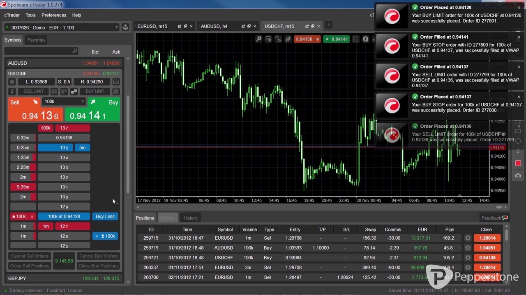Sort positions by the Volume column header
526x295 pixels.
(x=249, y=229)
